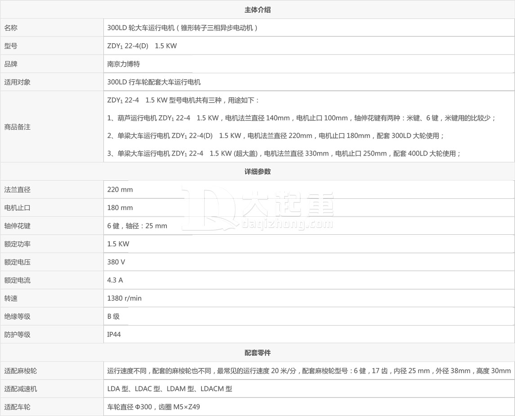
Task: Select the 防护等级 row label
Action: point(18,335)
